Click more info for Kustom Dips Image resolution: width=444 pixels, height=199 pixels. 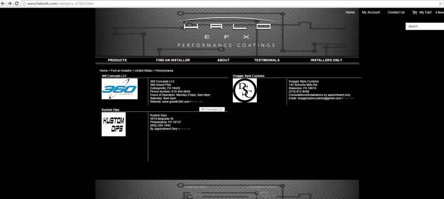click(185, 129)
